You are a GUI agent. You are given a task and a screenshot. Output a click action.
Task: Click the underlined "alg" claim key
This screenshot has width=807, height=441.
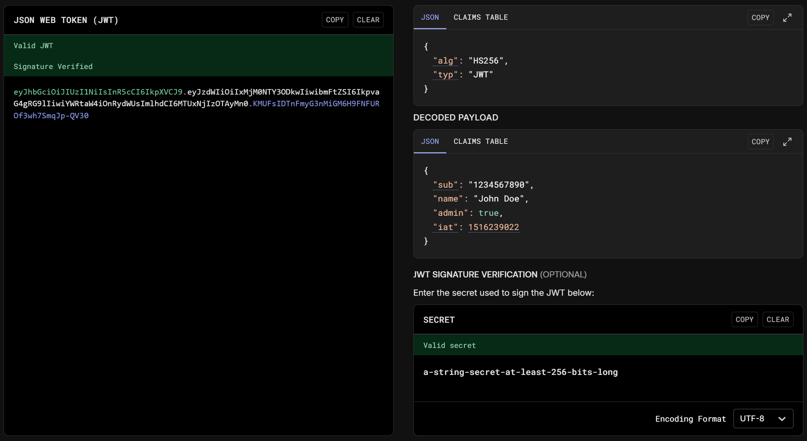point(445,61)
